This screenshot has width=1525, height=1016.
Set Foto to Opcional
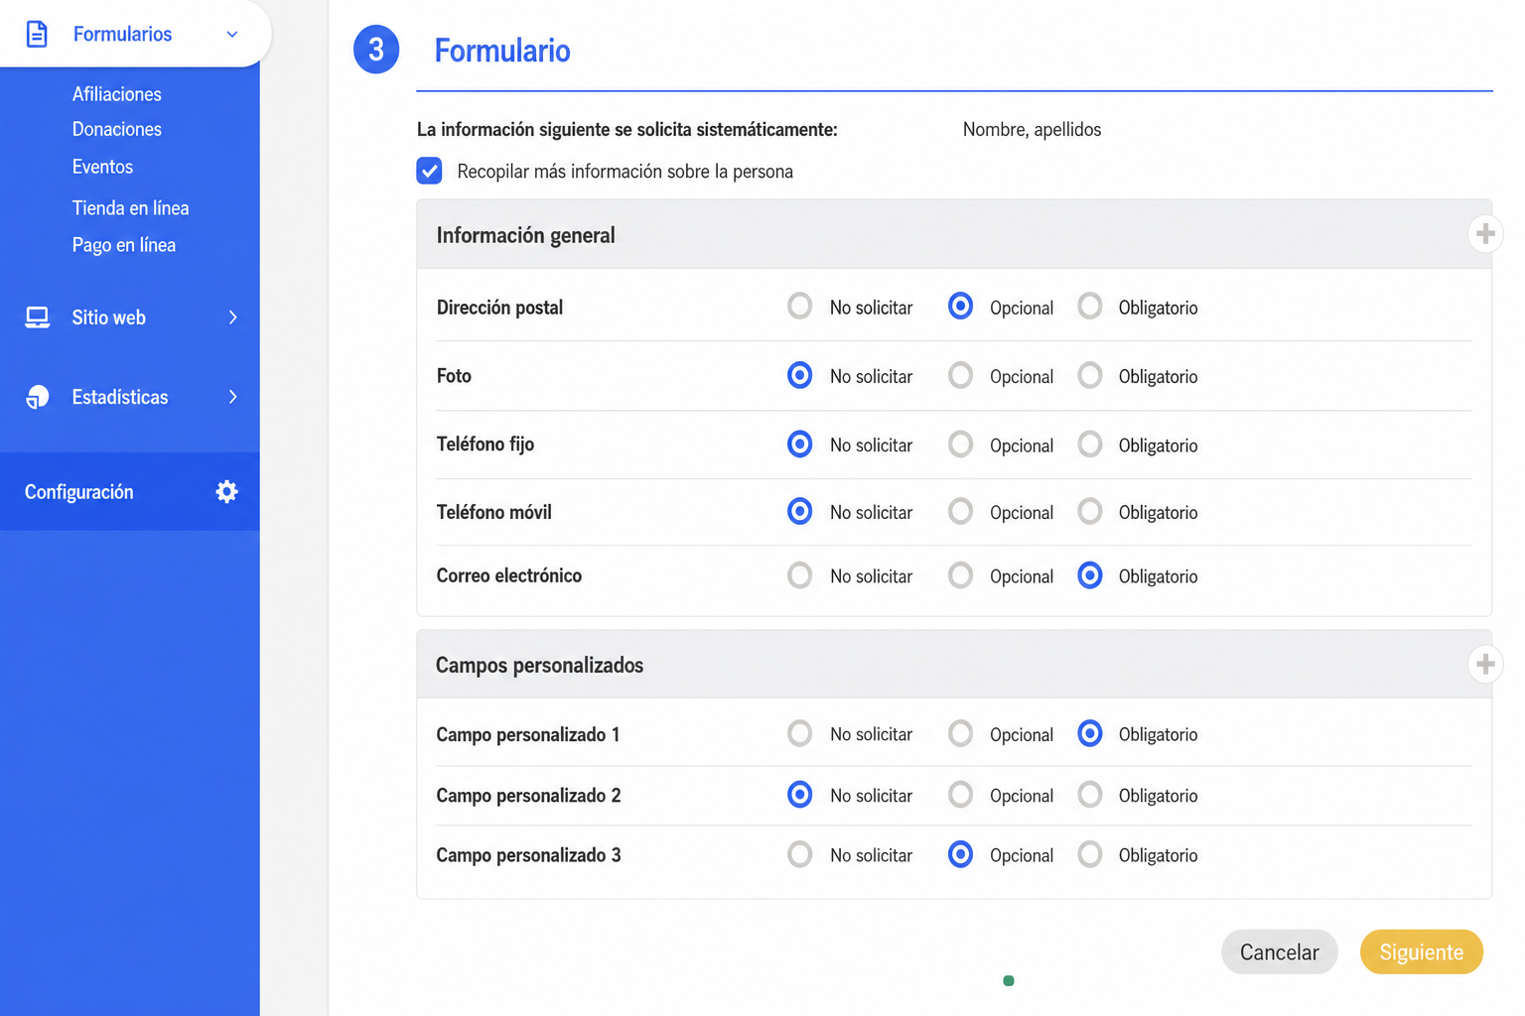click(960, 375)
